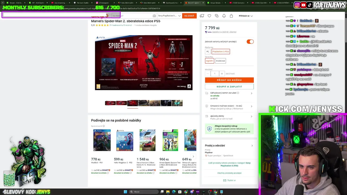
Task: Click Windows taskbar Hledat search box
Action: (144, 192)
